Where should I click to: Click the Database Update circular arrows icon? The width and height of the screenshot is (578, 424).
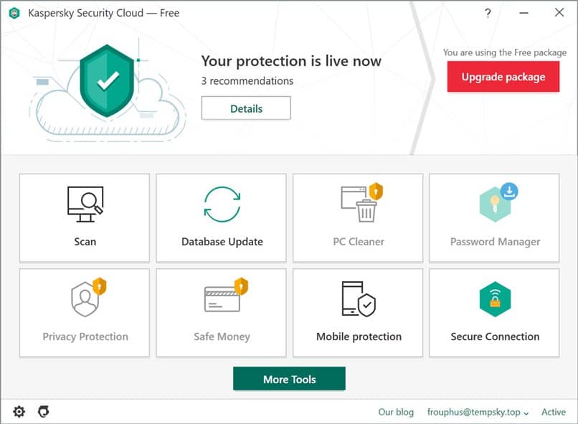222,204
